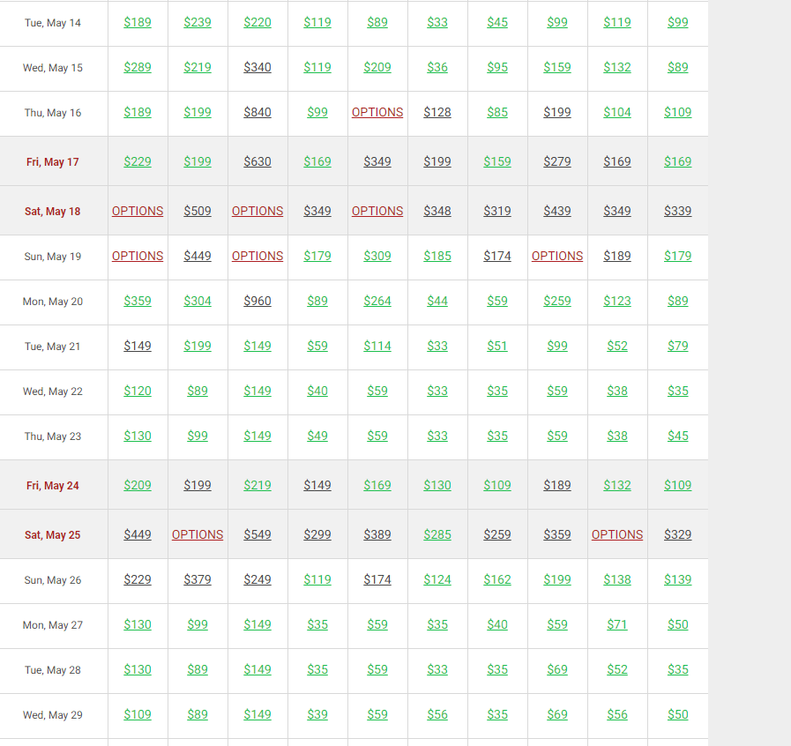Select the $39 rate on Wed, May 29

[x=317, y=713]
